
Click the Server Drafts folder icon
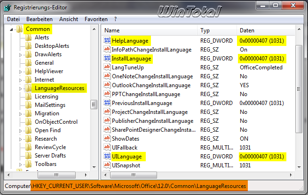(x=28, y=156)
